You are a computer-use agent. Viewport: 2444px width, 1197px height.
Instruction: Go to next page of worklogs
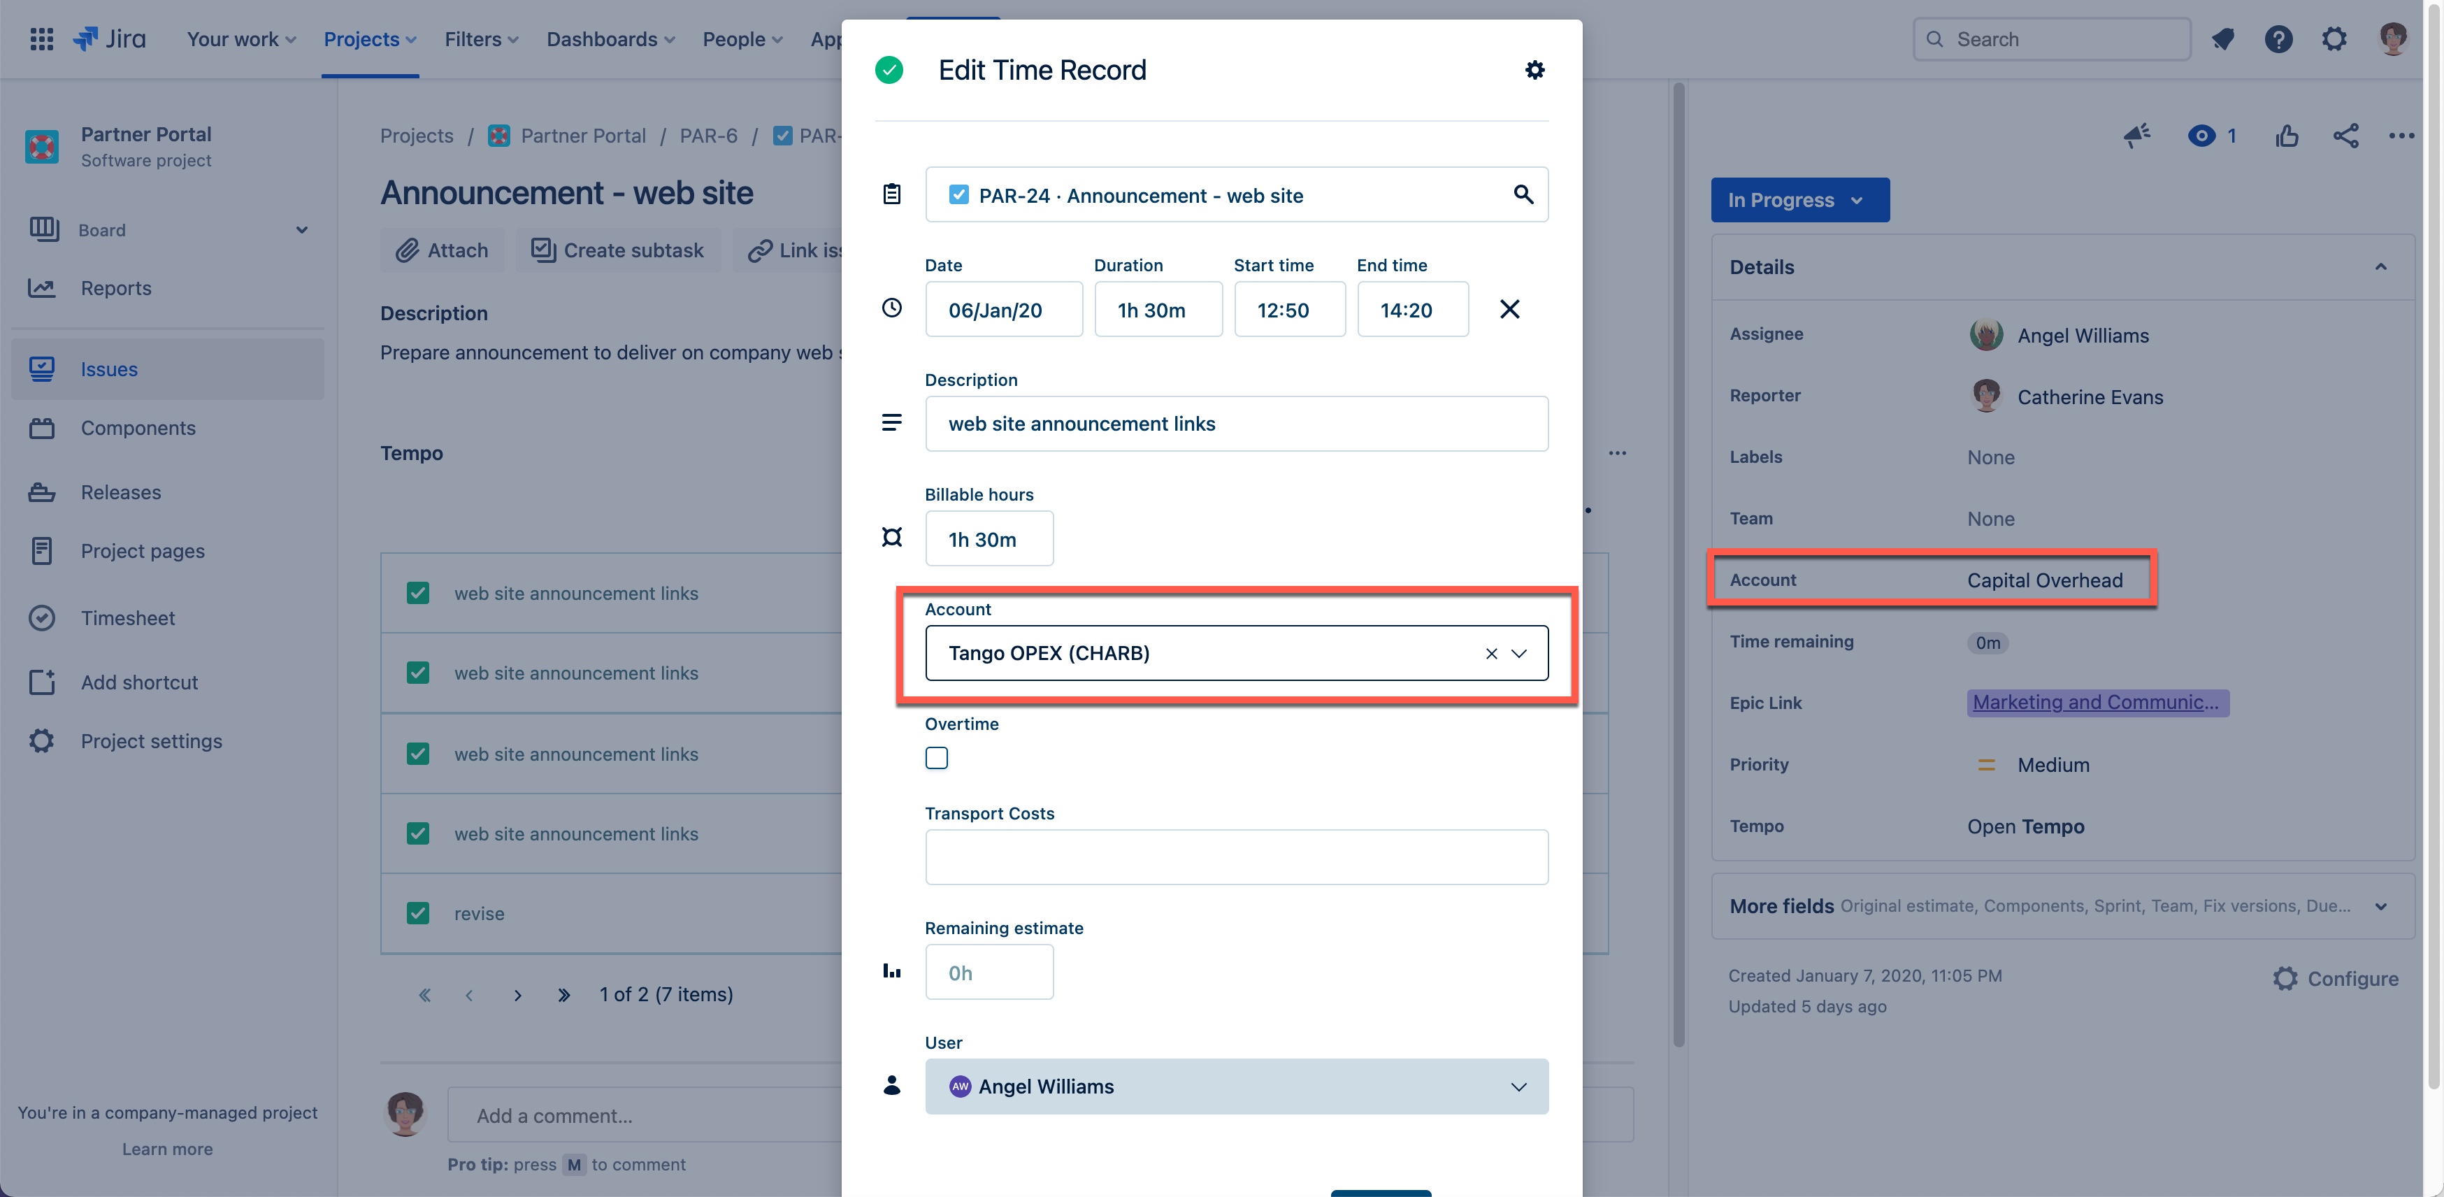click(517, 995)
